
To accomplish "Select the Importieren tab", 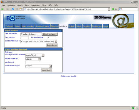I will (x=63, y=26).
